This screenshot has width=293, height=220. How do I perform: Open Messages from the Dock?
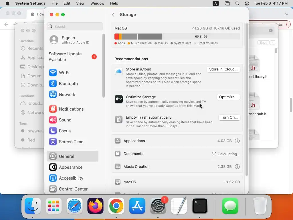pos(230,206)
